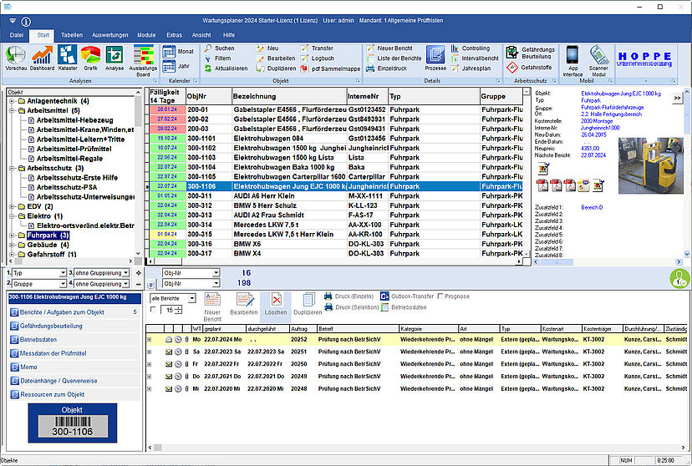Tick the checkbox beside the 15 spinner
The image size is (692, 466).
152,311
